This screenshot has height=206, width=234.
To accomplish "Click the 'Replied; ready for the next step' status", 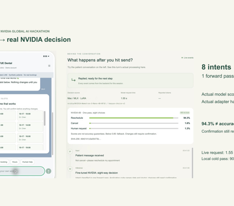I will coord(95,79).
